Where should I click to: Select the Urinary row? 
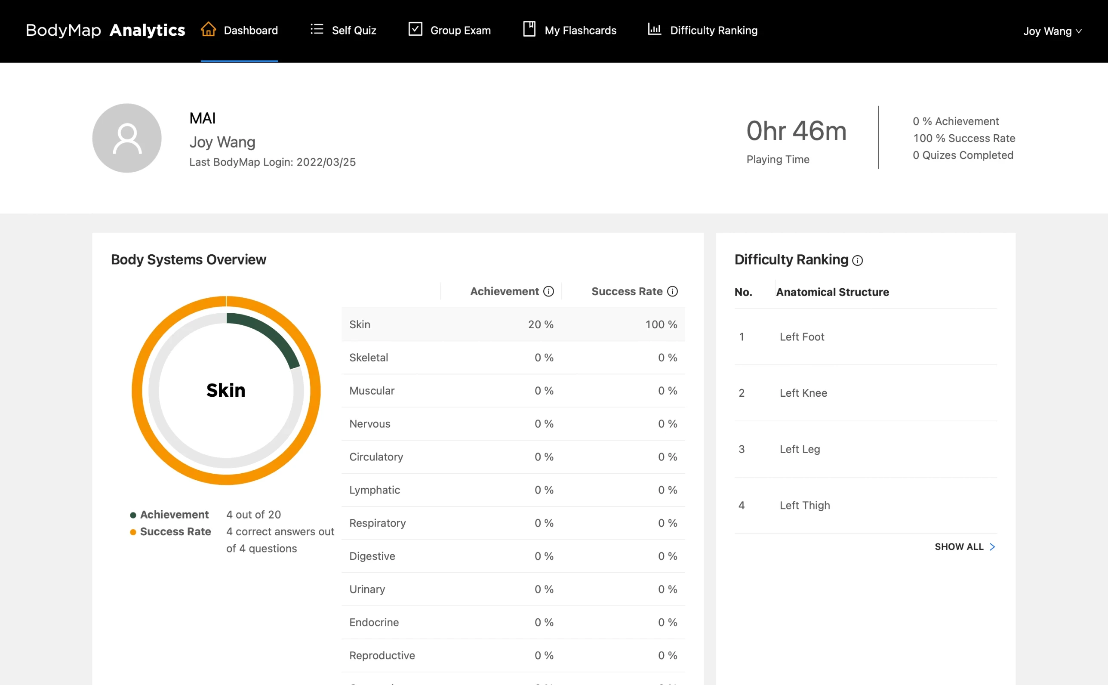tap(513, 589)
